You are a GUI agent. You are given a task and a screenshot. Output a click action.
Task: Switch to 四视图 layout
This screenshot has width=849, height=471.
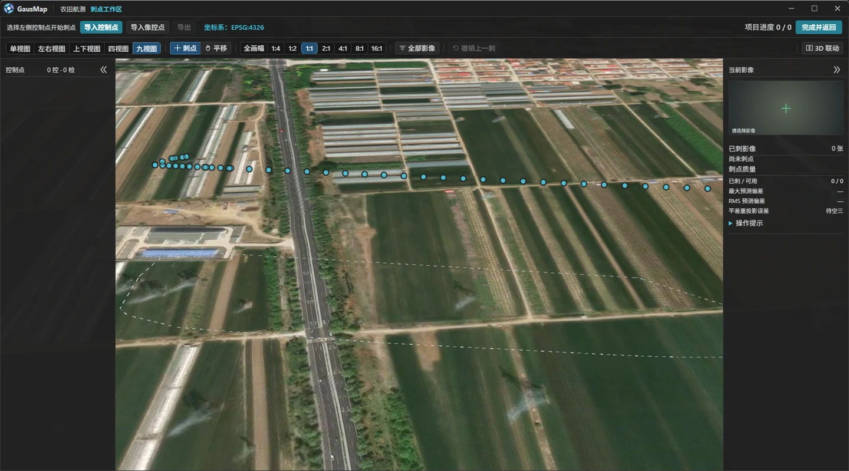118,48
